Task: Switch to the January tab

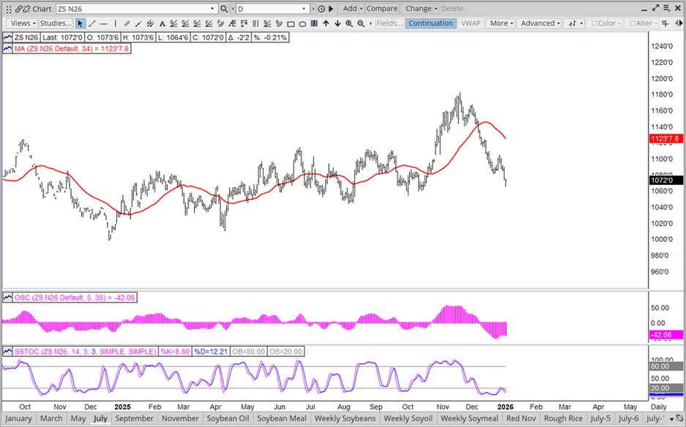Action: 18,418
